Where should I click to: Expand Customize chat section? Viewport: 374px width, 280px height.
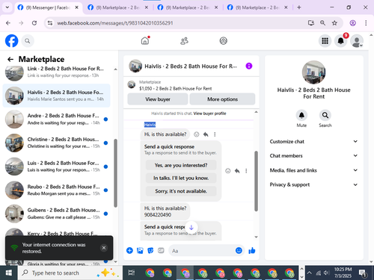coord(313,141)
